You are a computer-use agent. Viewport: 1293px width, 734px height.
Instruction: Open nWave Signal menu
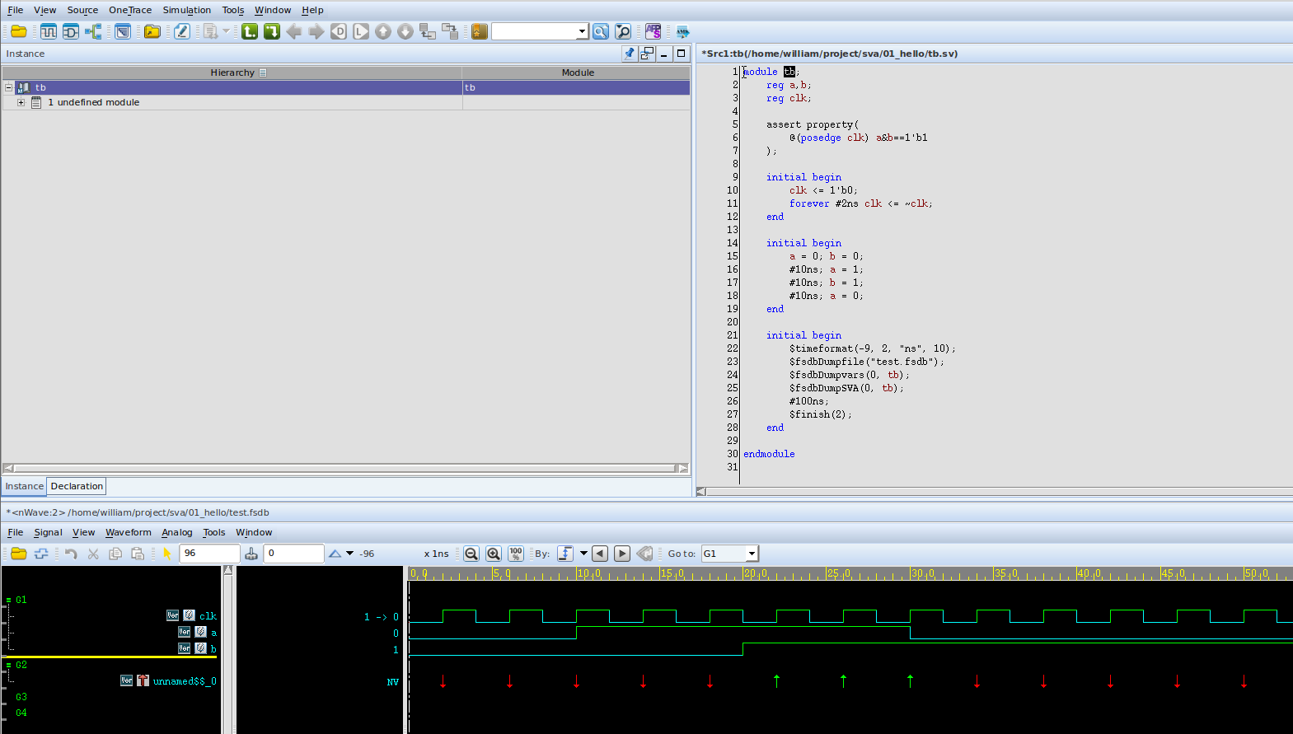(48, 532)
